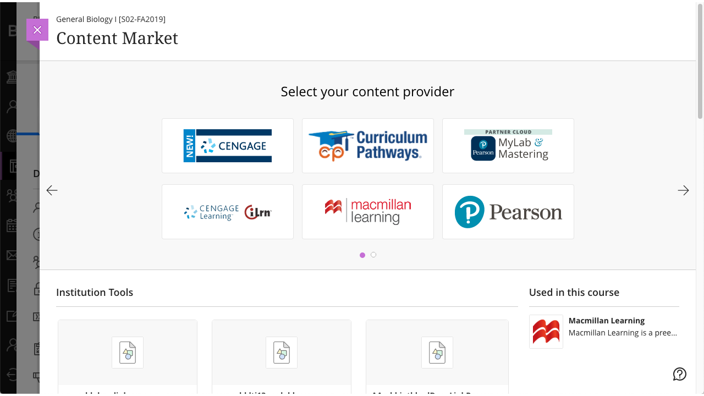Open the Calendar icon in the sidebar
This screenshot has width=704, height=396.
pyautogui.click(x=12, y=226)
